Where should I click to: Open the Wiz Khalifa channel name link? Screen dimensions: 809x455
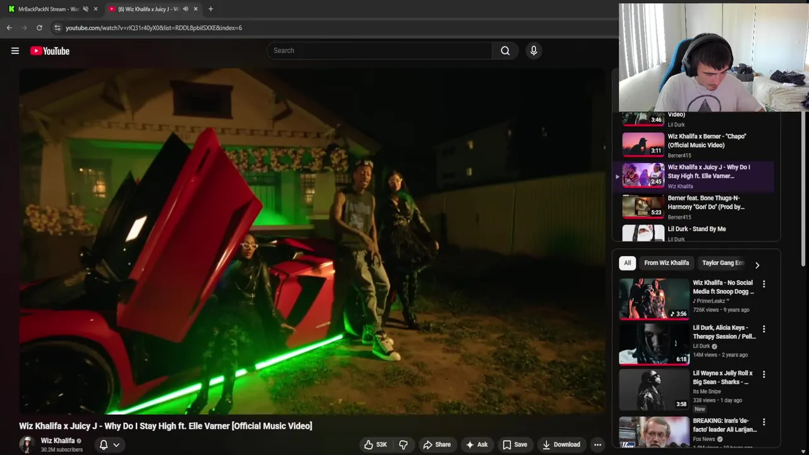click(x=58, y=440)
